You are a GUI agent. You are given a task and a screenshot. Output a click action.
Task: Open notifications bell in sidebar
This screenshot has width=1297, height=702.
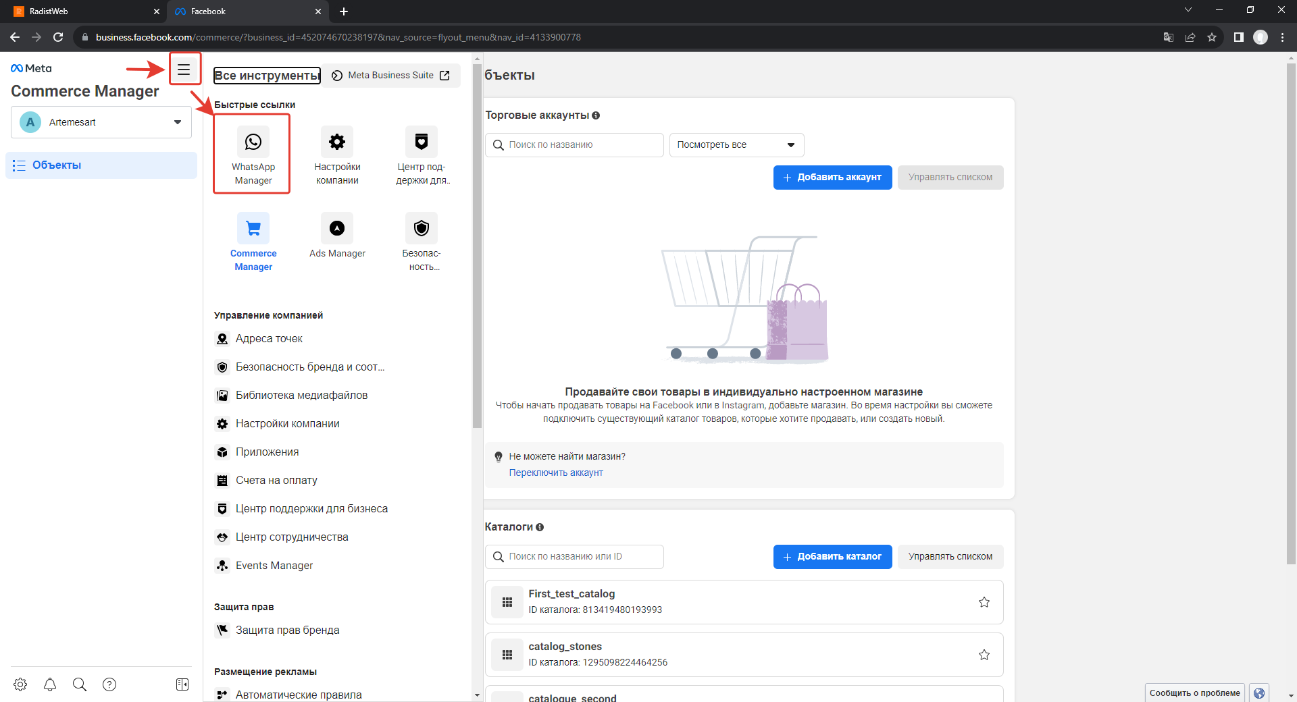pyautogui.click(x=50, y=684)
